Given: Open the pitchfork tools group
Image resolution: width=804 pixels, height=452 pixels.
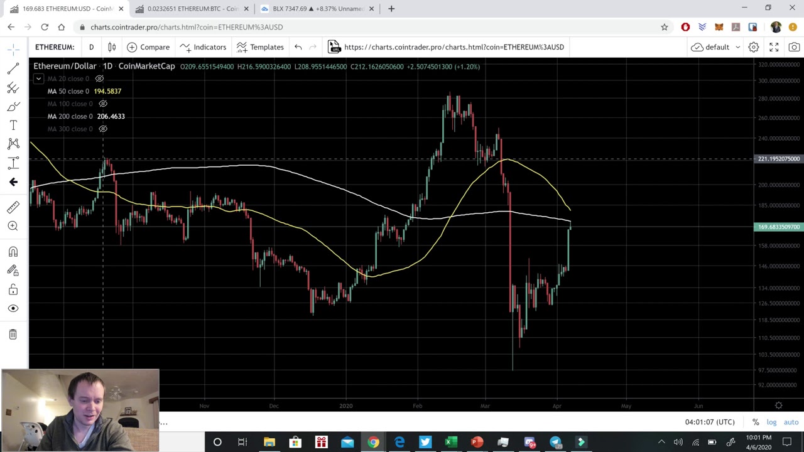Looking at the screenshot, I should (13, 88).
